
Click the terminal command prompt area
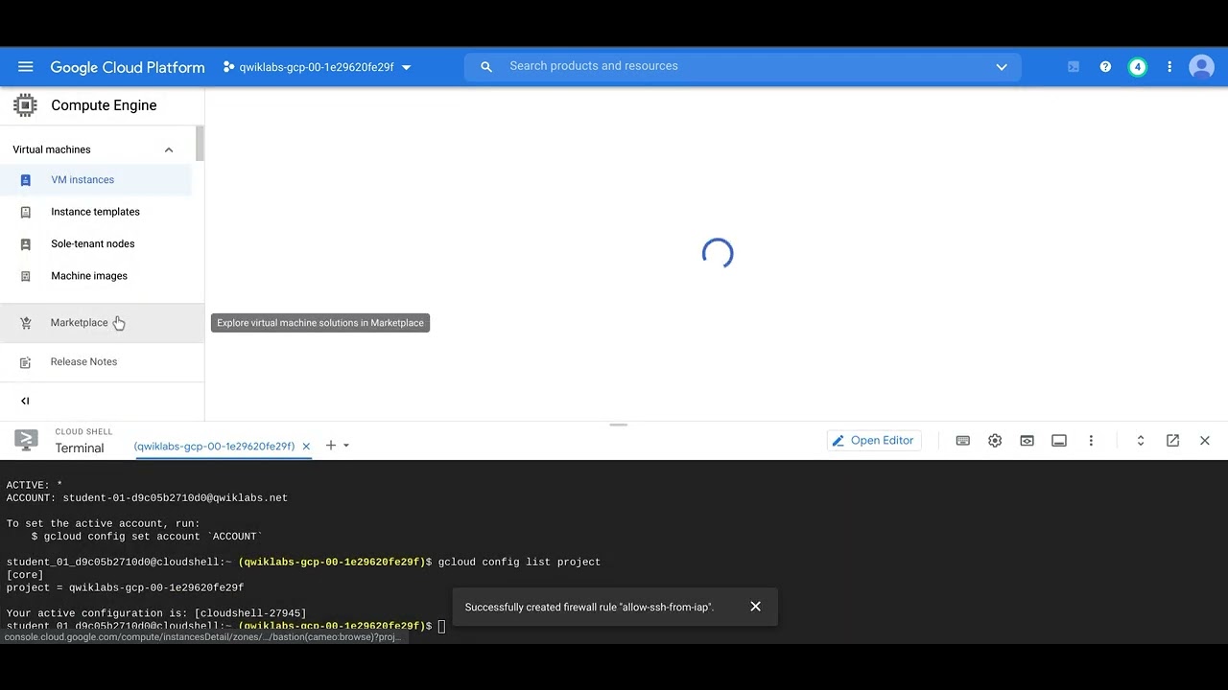click(442, 627)
